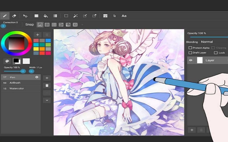Hide the Layer with eye icon

click(x=191, y=60)
